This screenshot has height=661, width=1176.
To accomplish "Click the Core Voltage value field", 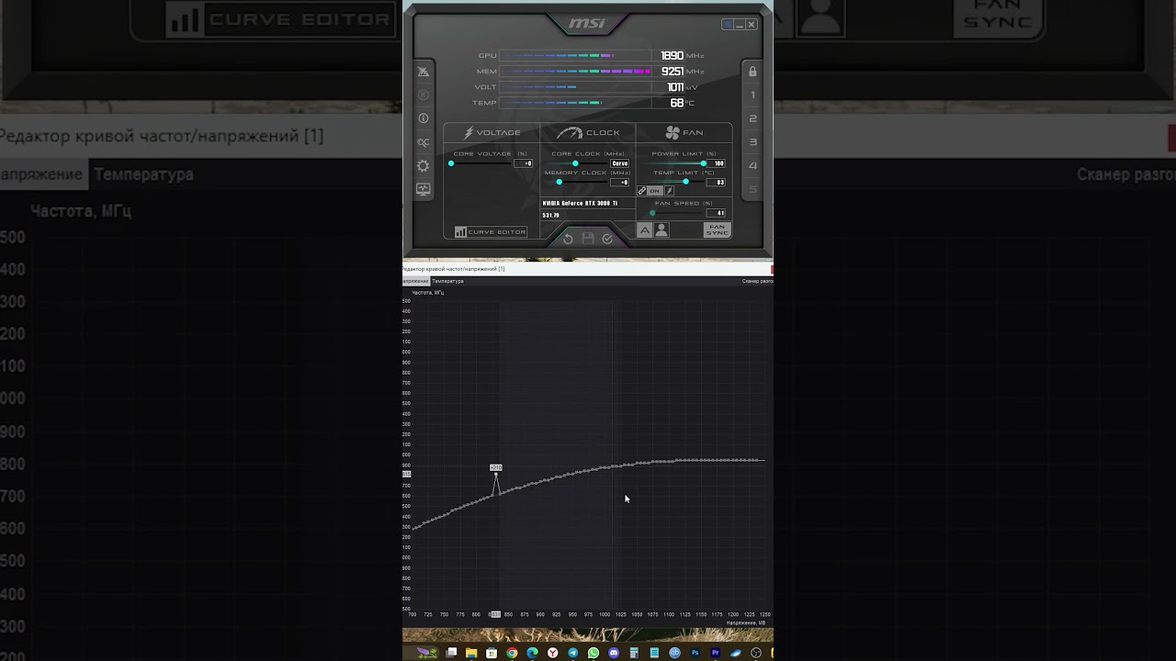I will click(523, 163).
